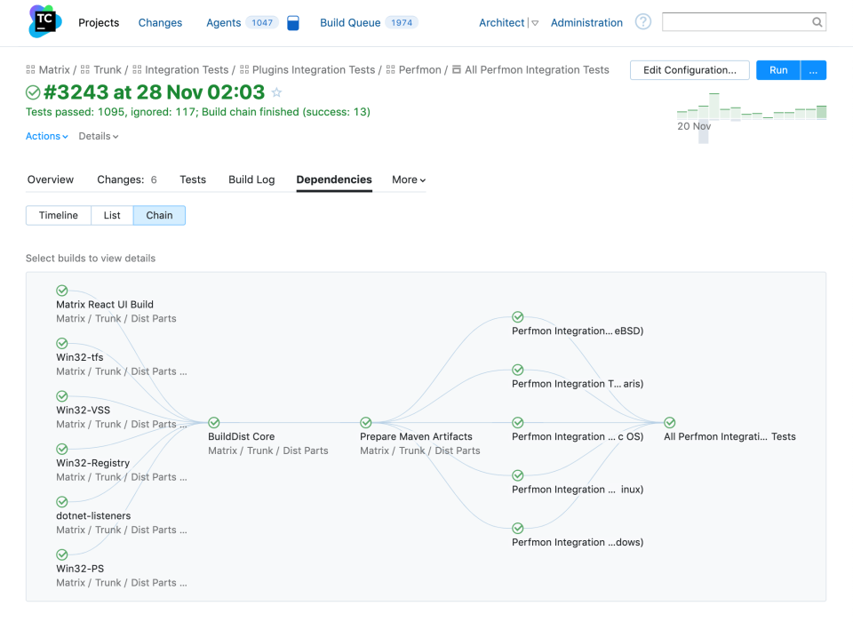Click the search input field
The width and height of the screenshot is (853, 622).
[x=737, y=22]
